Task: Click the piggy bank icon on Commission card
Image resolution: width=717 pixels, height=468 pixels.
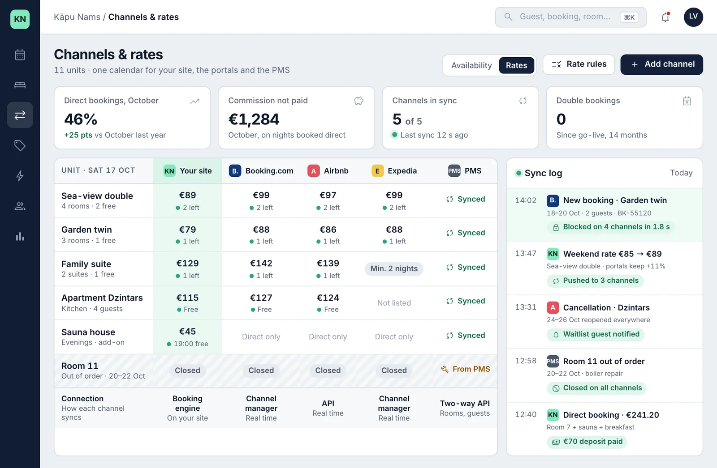Action: coord(359,101)
